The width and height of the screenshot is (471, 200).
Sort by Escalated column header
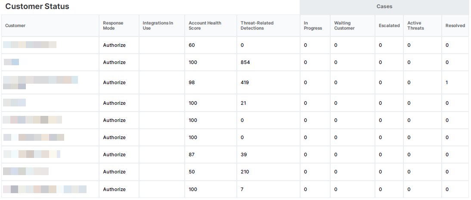tap(389, 26)
